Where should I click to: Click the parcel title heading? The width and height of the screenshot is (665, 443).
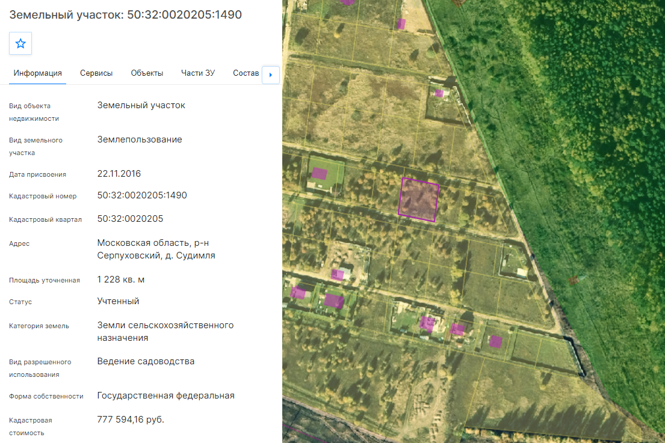(126, 14)
